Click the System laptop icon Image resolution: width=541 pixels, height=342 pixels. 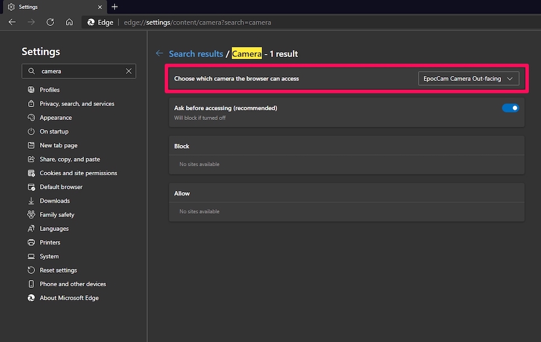click(31, 256)
